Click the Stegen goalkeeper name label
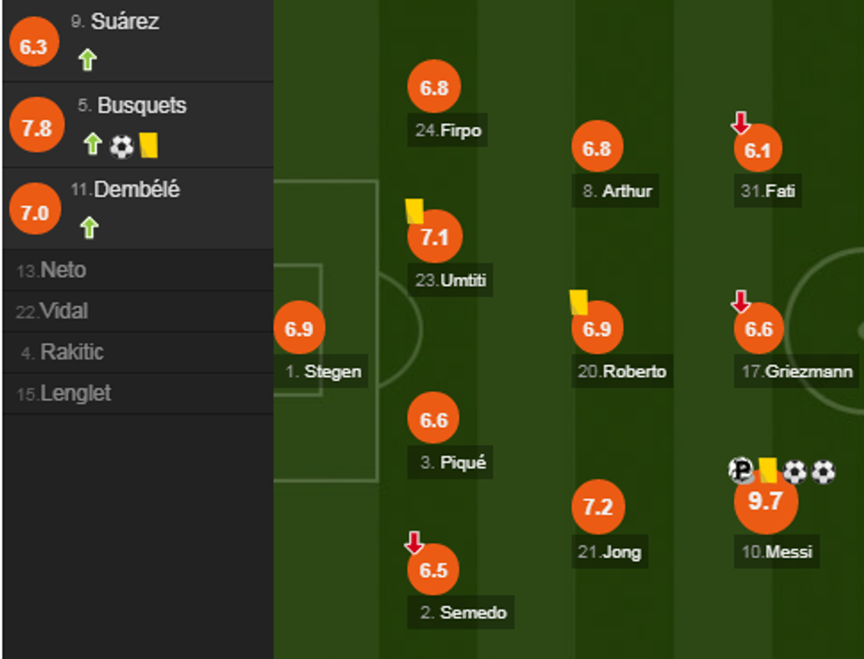The height and width of the screenshot is (659, 864). click(323, 371)
